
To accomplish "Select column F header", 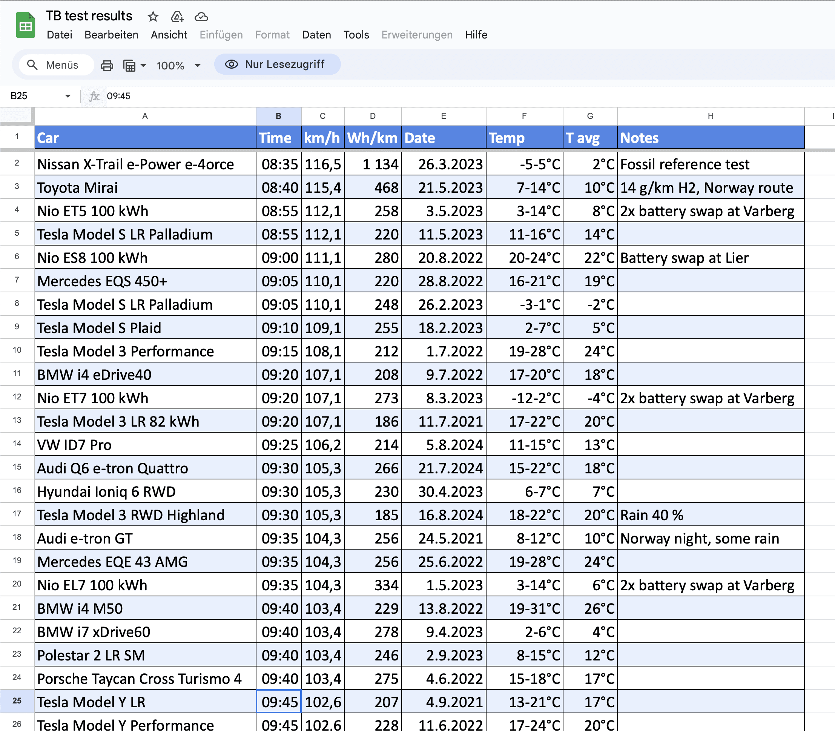I will (525, 116).
